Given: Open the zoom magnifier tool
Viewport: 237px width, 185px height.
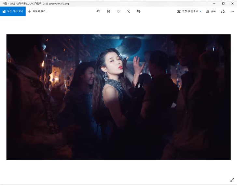Looking at the screenshot, I should pos(99,11).
